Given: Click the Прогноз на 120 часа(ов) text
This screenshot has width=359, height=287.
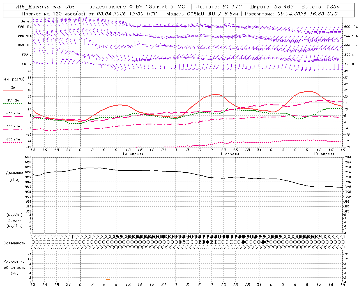Looking at the screenshot, I should click(54, 14).
